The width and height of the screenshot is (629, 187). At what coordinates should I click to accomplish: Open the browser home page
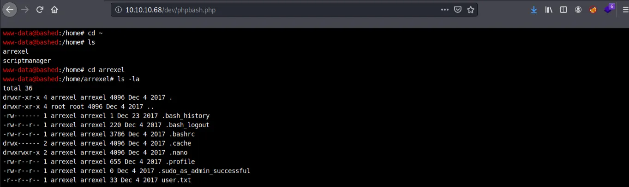click(x=54, y=10)
